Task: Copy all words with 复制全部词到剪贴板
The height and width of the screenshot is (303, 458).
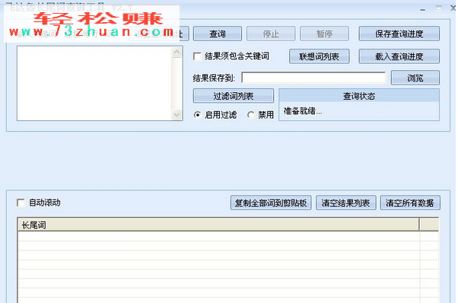Action: click(271, 203)
